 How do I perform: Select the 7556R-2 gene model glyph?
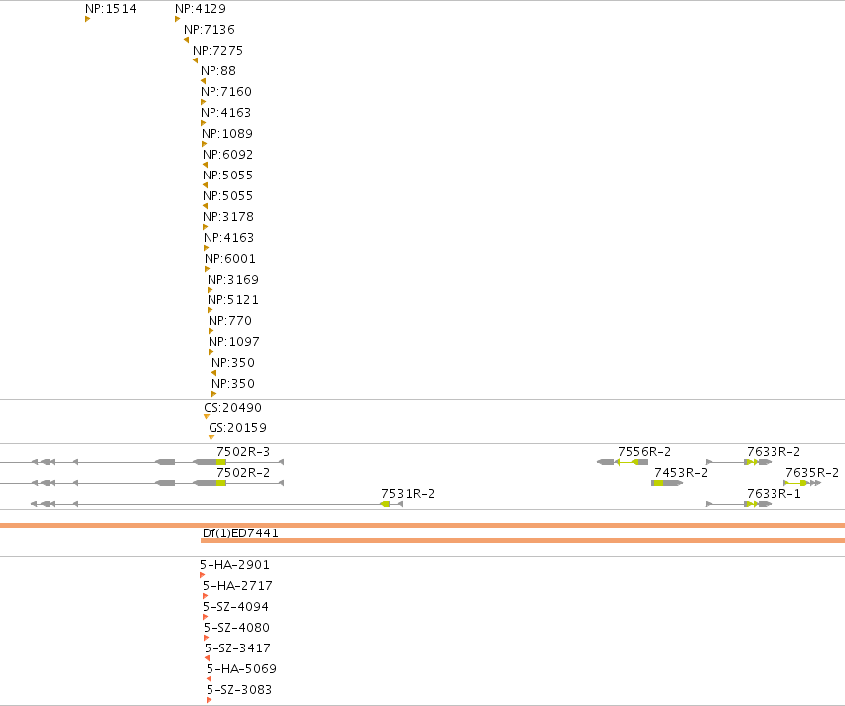623,462
